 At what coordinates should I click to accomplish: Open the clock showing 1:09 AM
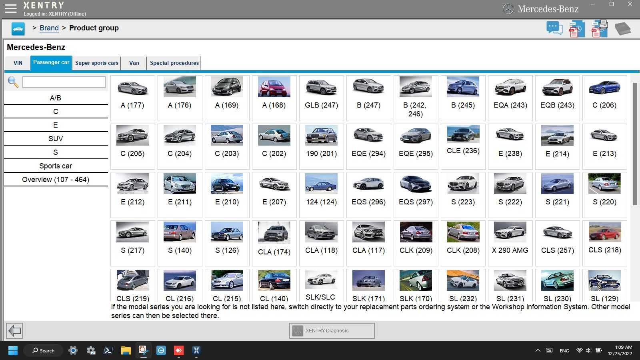click(x=620, y=350)
